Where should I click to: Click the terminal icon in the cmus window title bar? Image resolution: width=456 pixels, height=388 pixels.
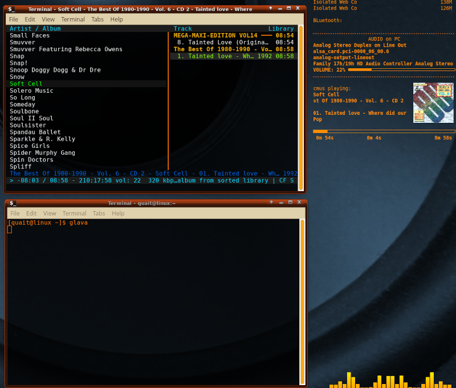coord(11,9)
